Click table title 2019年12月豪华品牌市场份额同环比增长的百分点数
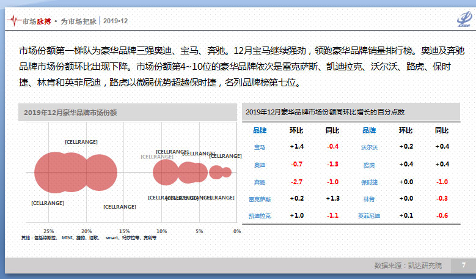The image size is (476, 279). (325, 112)
